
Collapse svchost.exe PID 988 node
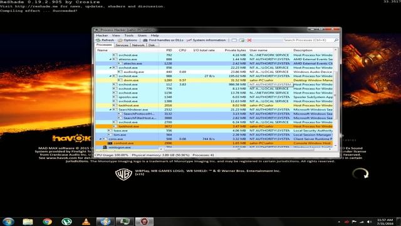[111, 76]
